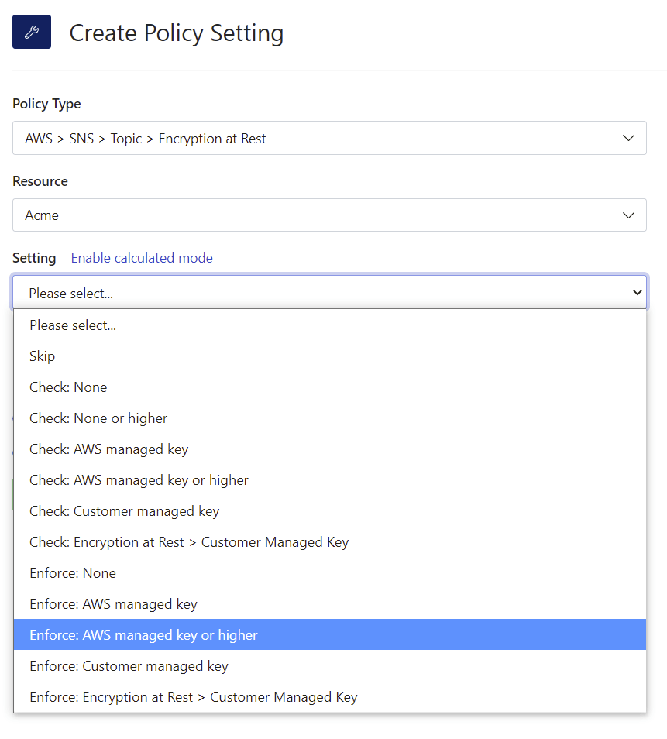
Task: Pick Check: AWS managed key
Action: click(329, 449)
